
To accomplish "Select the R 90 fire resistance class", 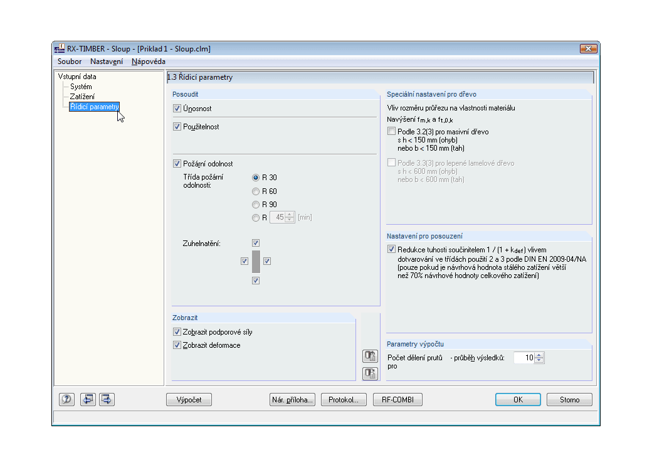I will click(255, 204).
